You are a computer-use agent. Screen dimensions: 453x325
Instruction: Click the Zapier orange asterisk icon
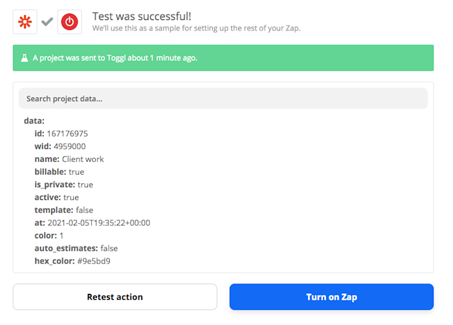[x=25, y=22]
